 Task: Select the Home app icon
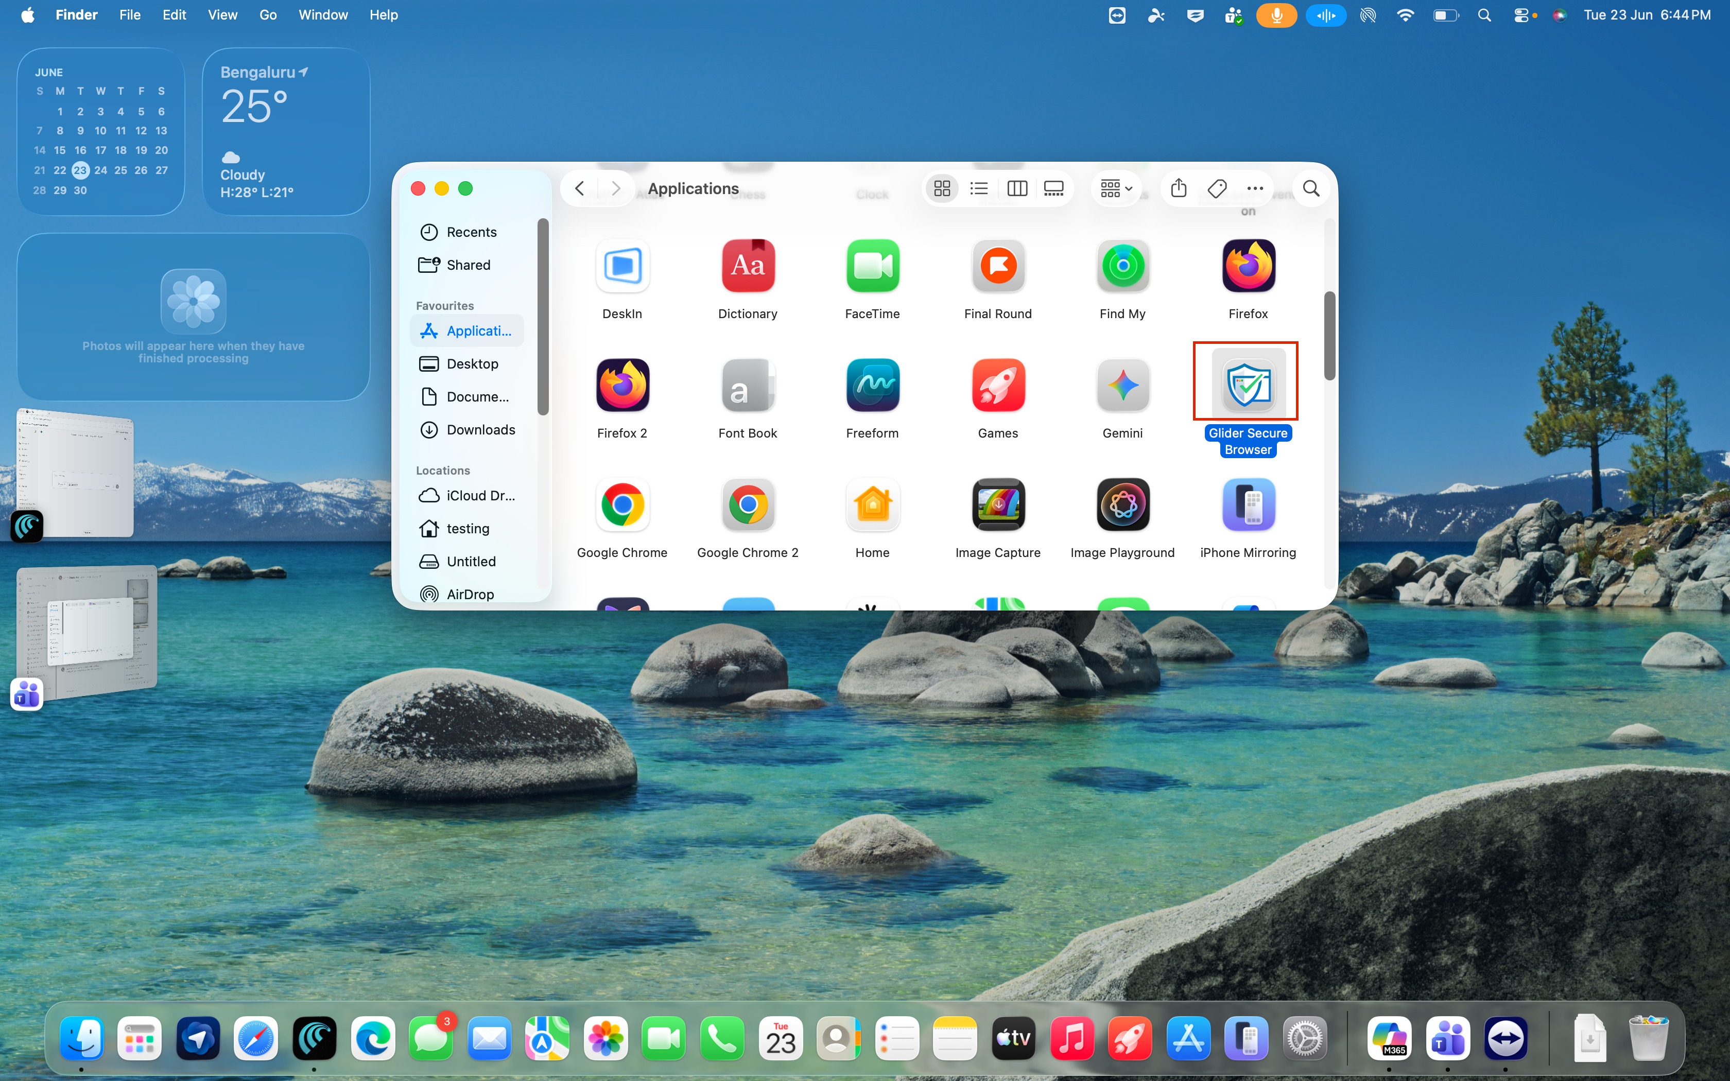pos(872,505)
